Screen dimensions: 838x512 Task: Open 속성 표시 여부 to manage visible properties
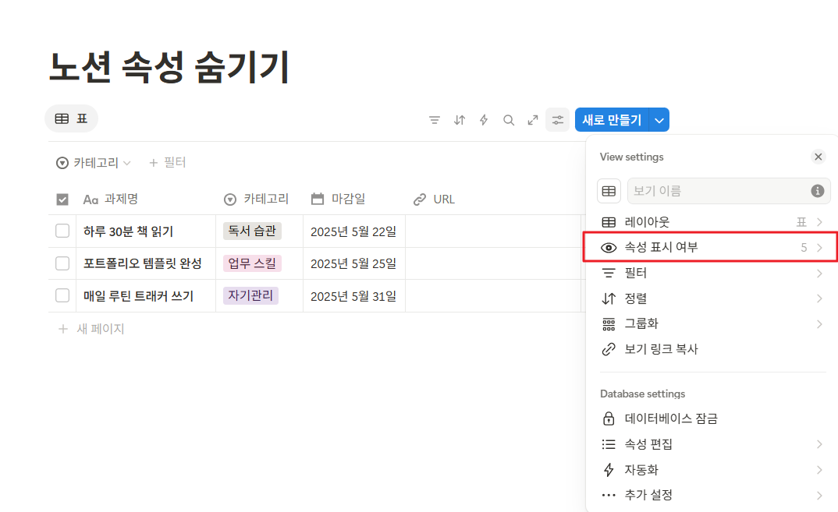pos(702,247)
